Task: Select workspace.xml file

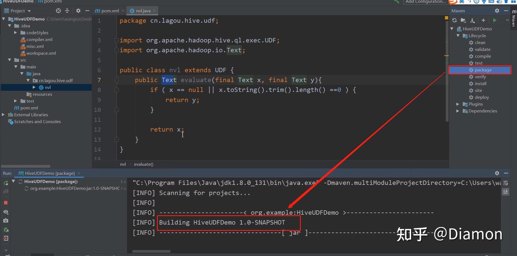Action: 41,53
